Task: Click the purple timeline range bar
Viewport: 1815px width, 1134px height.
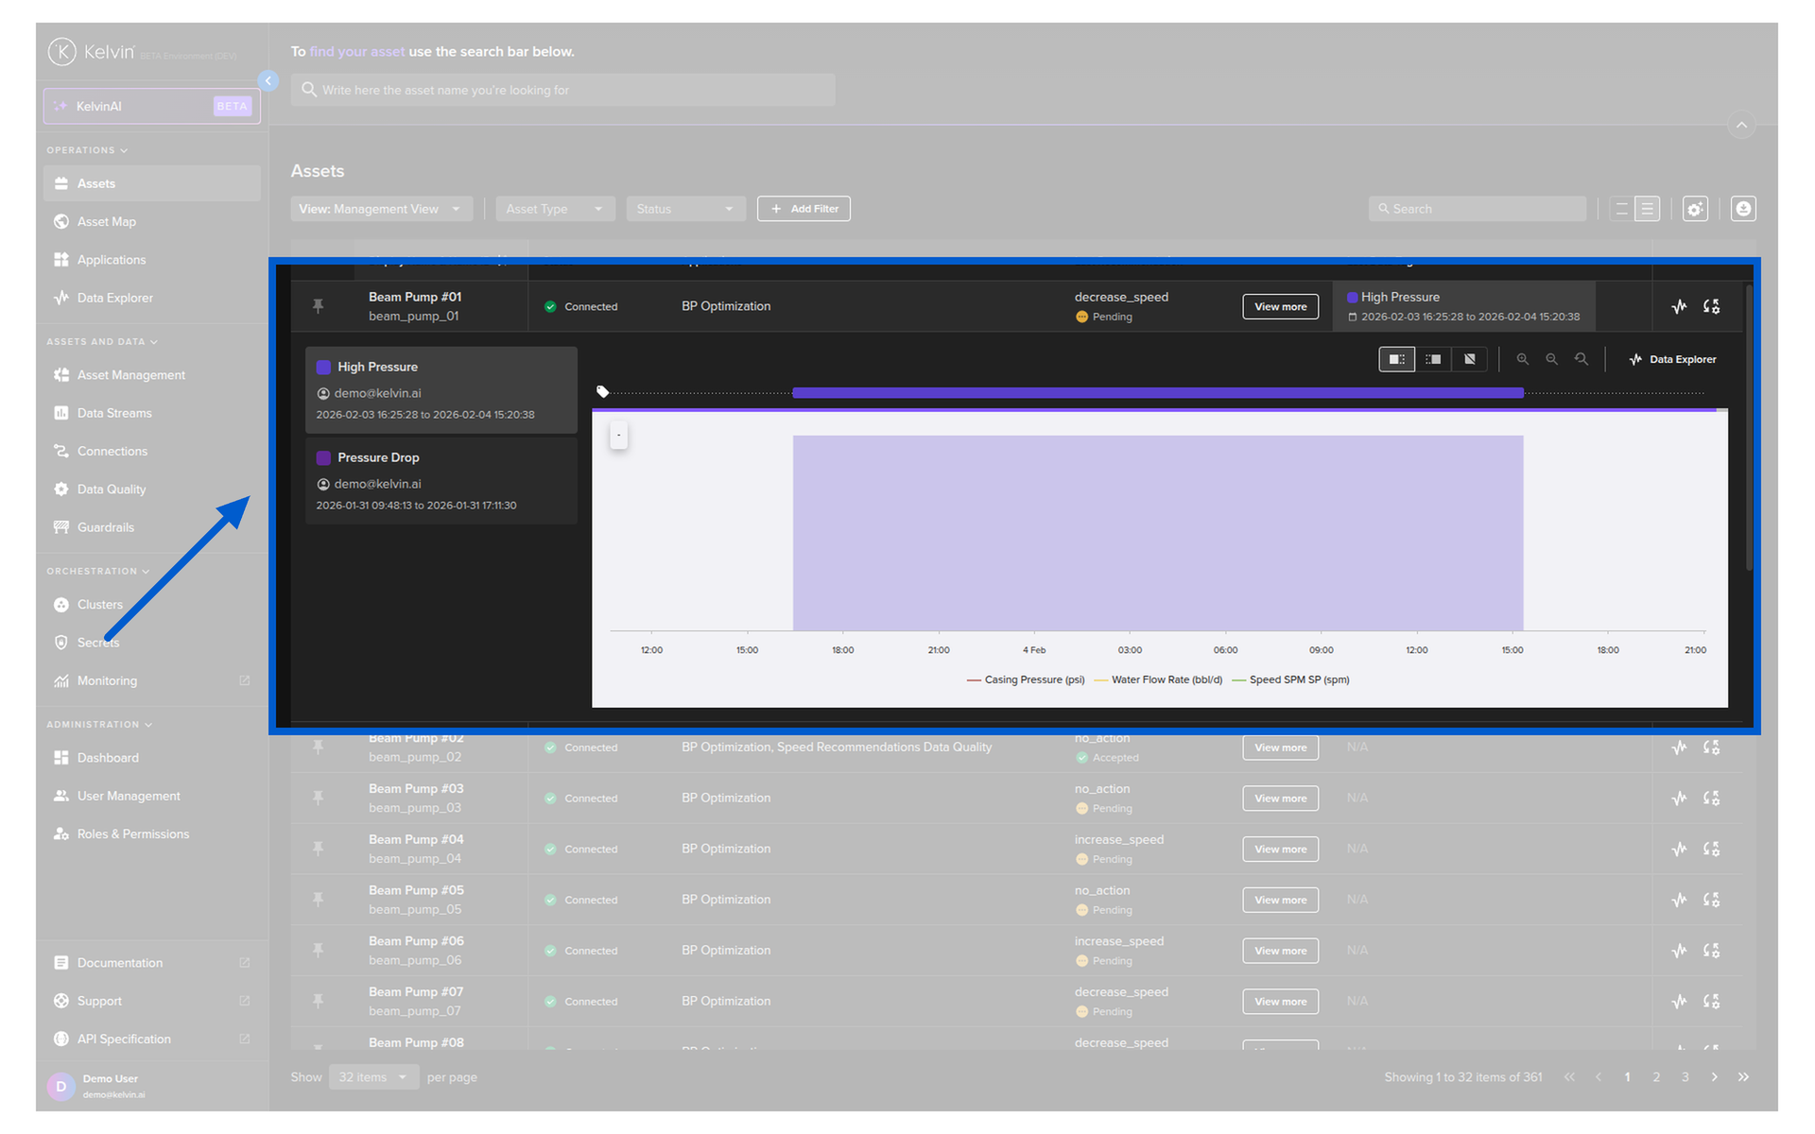Action: click(x=1157, y=392)
